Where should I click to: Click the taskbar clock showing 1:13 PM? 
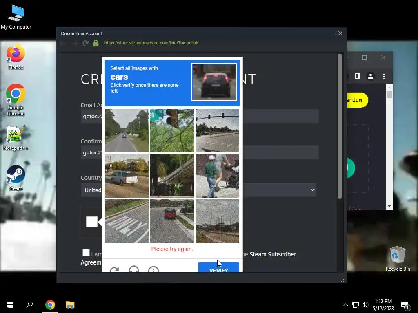(x=383, y=305)
